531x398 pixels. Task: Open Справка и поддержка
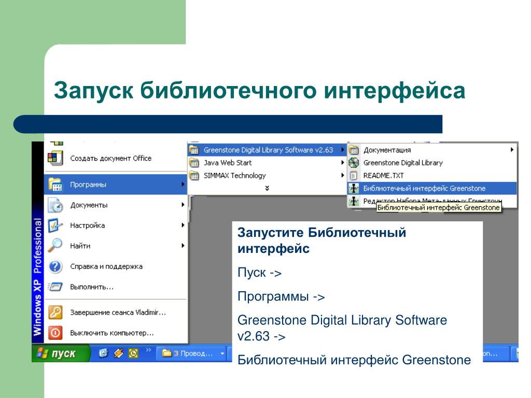(x=116, y=266)
